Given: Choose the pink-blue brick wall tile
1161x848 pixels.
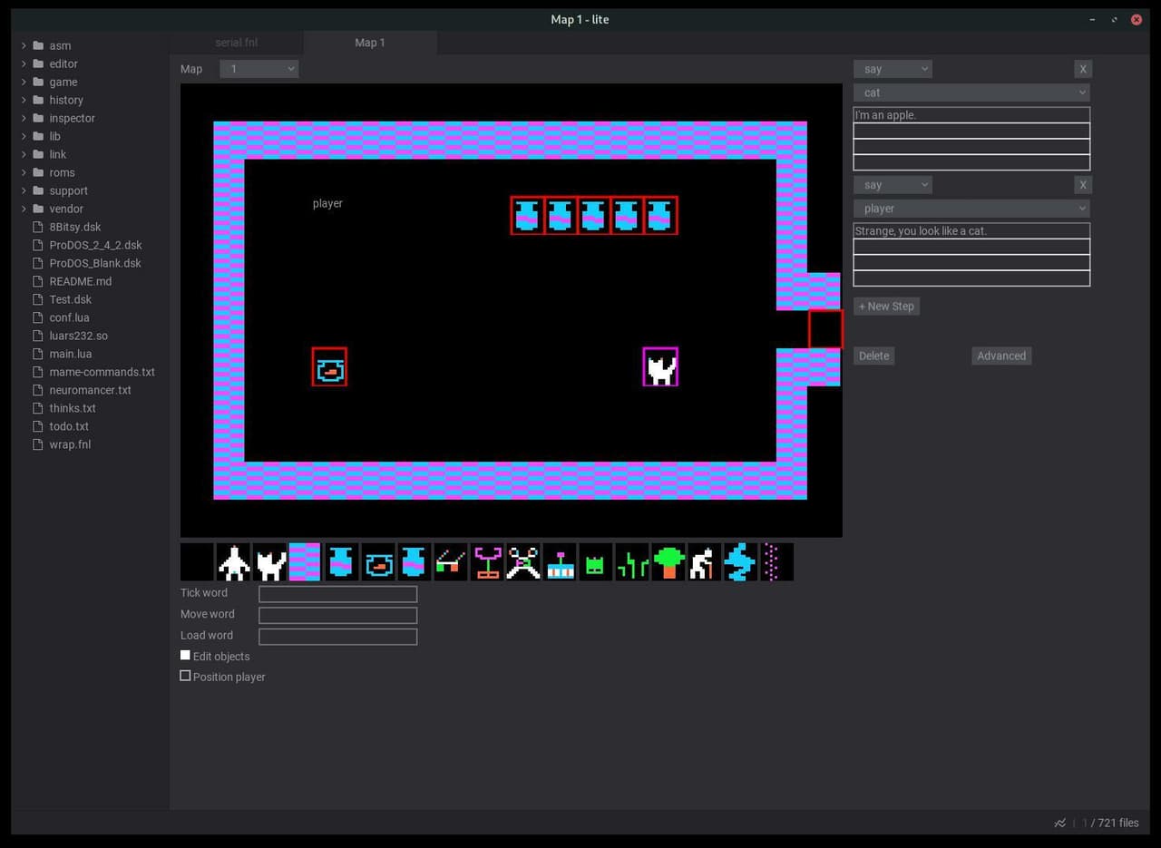Looking at the screenshot, I should point(305,562).
